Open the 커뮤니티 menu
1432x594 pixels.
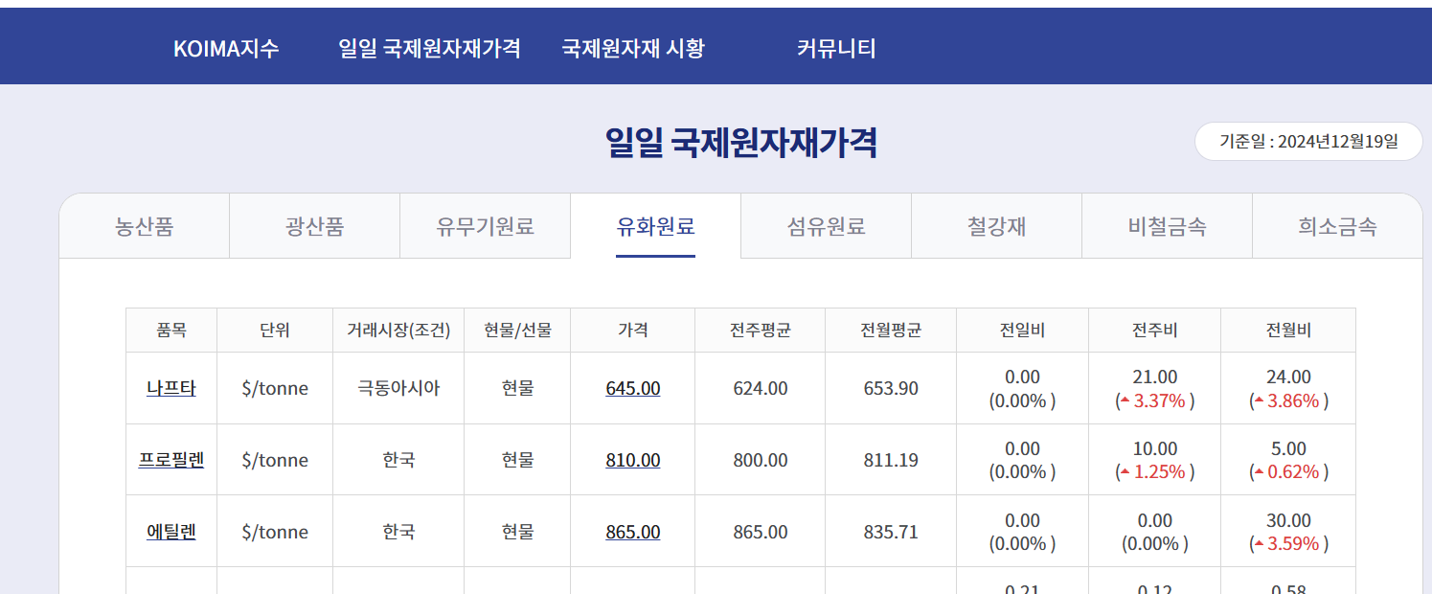836,48
